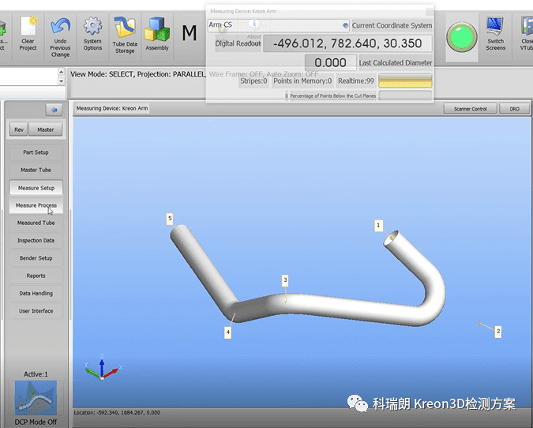Open the Inspection Data menu

tap(36, 241)
